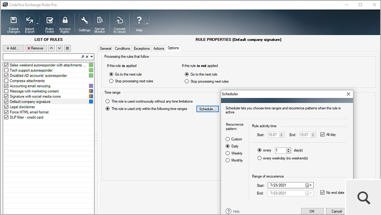381x215 pixels.
Task: Remove the selected rule
Action: [x=36, y=48]
